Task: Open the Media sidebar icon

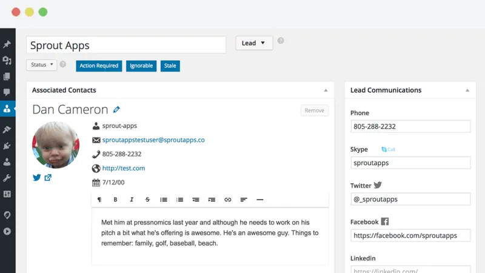Action: coord(7,60)
